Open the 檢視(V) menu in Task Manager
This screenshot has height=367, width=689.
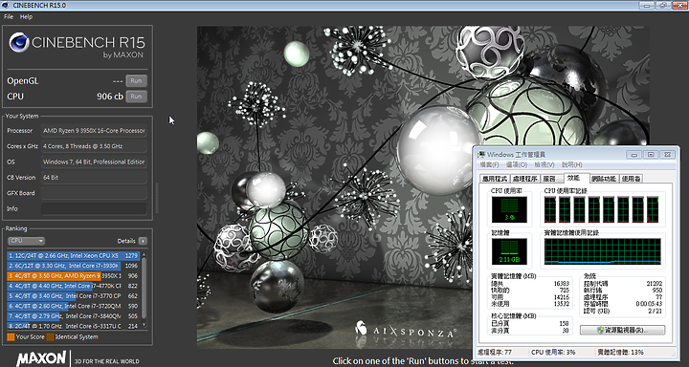(x=544, y=164)
